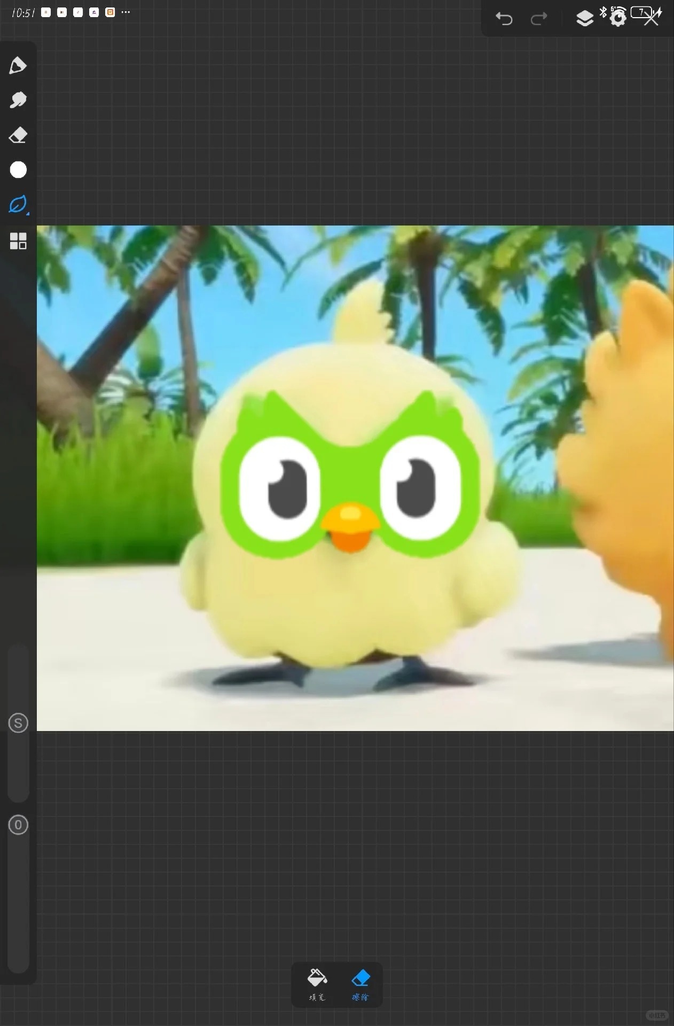674x1026 pixels.
Task: Select the smudge tool
Action: [x=18, y=100]
